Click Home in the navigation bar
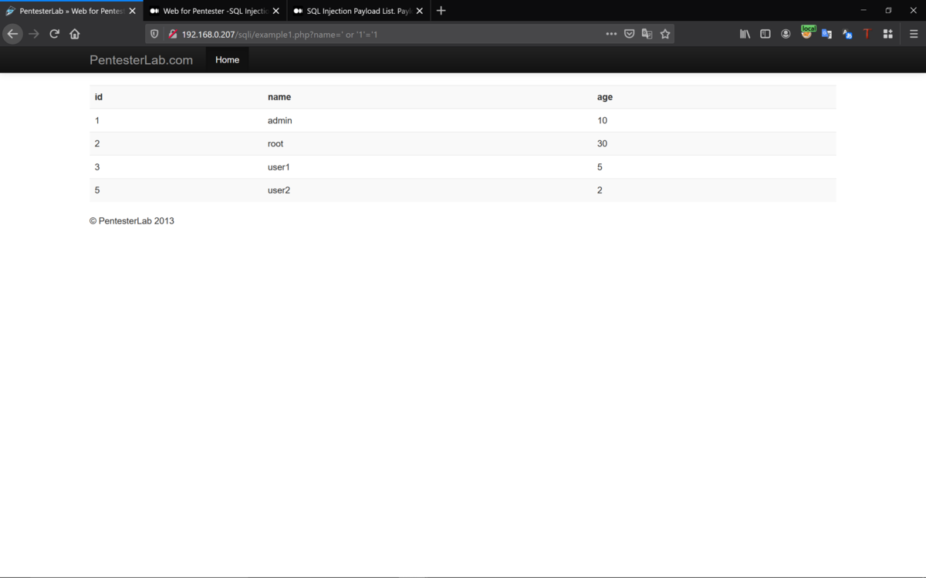926x578 pixels. click(x=227, y=59)
